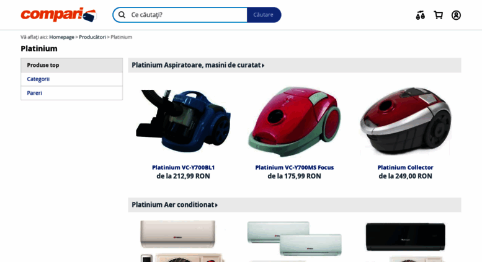This screenshot has height=262, width=482.
Task: Click Platinium VC-Y700BL1 product title
Action: [183, 167]
